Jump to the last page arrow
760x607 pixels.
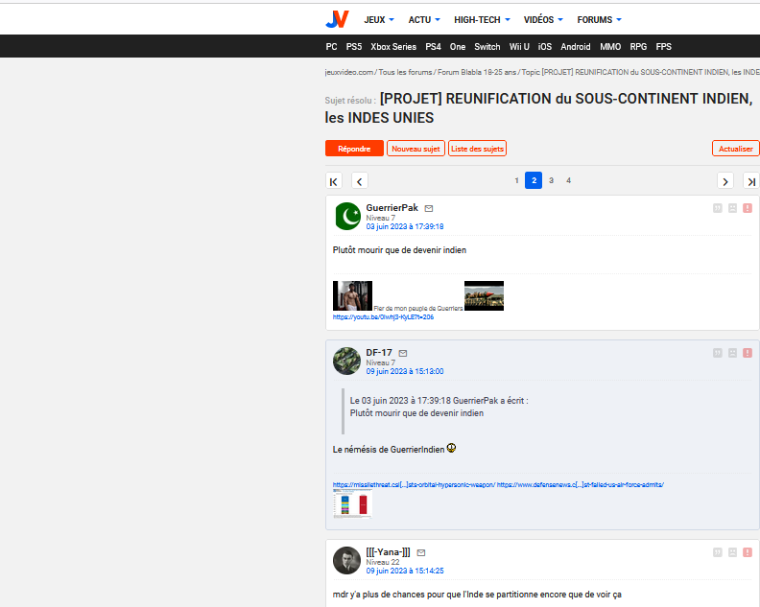coord(750,181)
